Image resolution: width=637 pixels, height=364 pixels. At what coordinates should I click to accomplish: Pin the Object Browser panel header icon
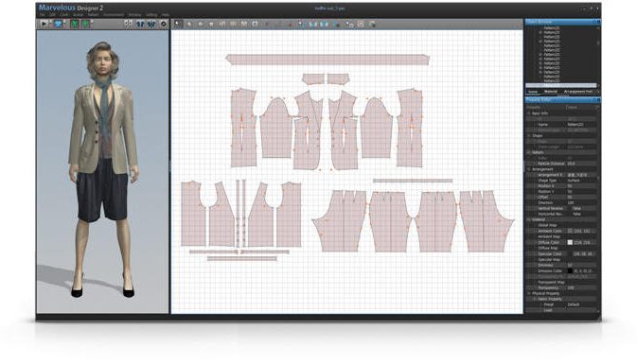tap(594, 22)
